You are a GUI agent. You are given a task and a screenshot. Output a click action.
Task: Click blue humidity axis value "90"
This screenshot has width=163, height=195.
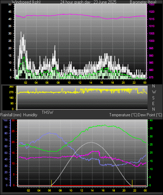pyautogui.click(x=6, y=127)
